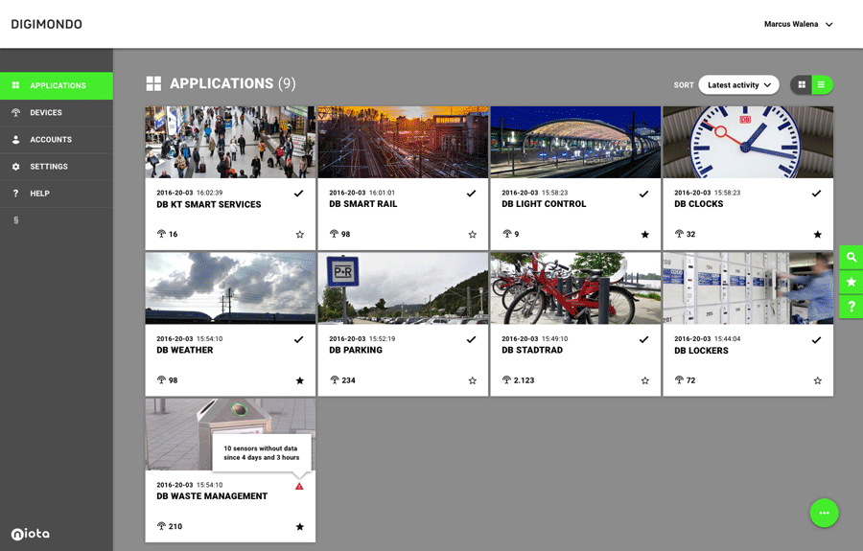Image resolution: width=863 pixels, height=551 pixels.
Task: Open Settings from the sidebar
Action: click(x=57, y=167)
